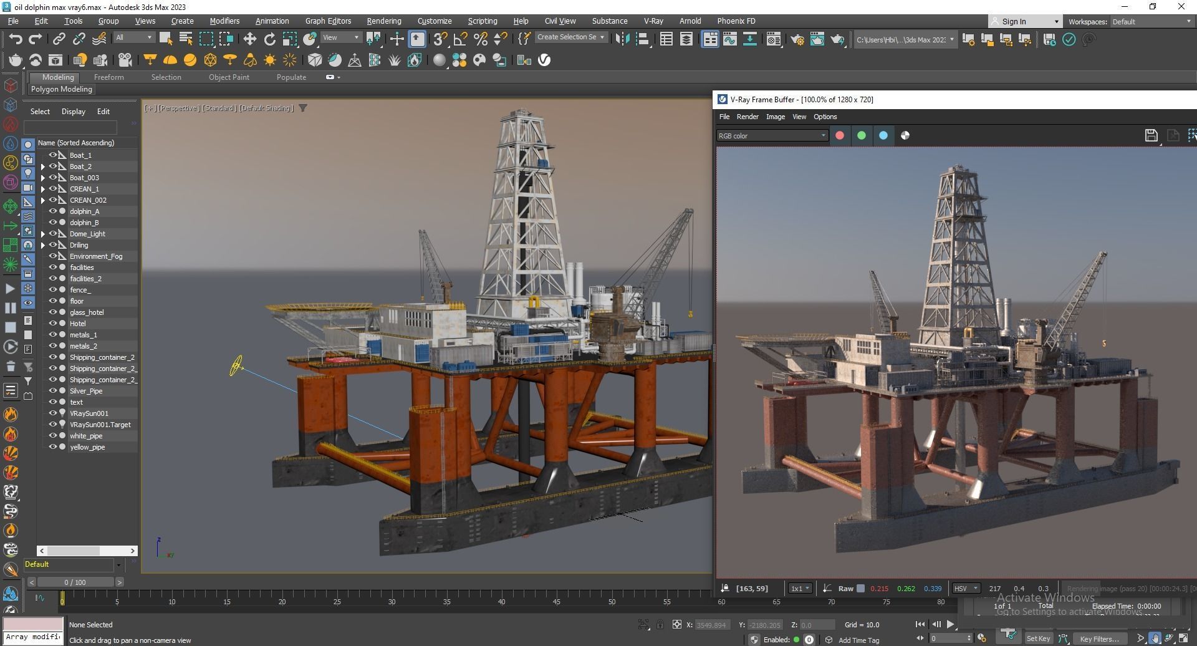
Task: Click the viewport filter funnel icon
Action: point(302,108)
